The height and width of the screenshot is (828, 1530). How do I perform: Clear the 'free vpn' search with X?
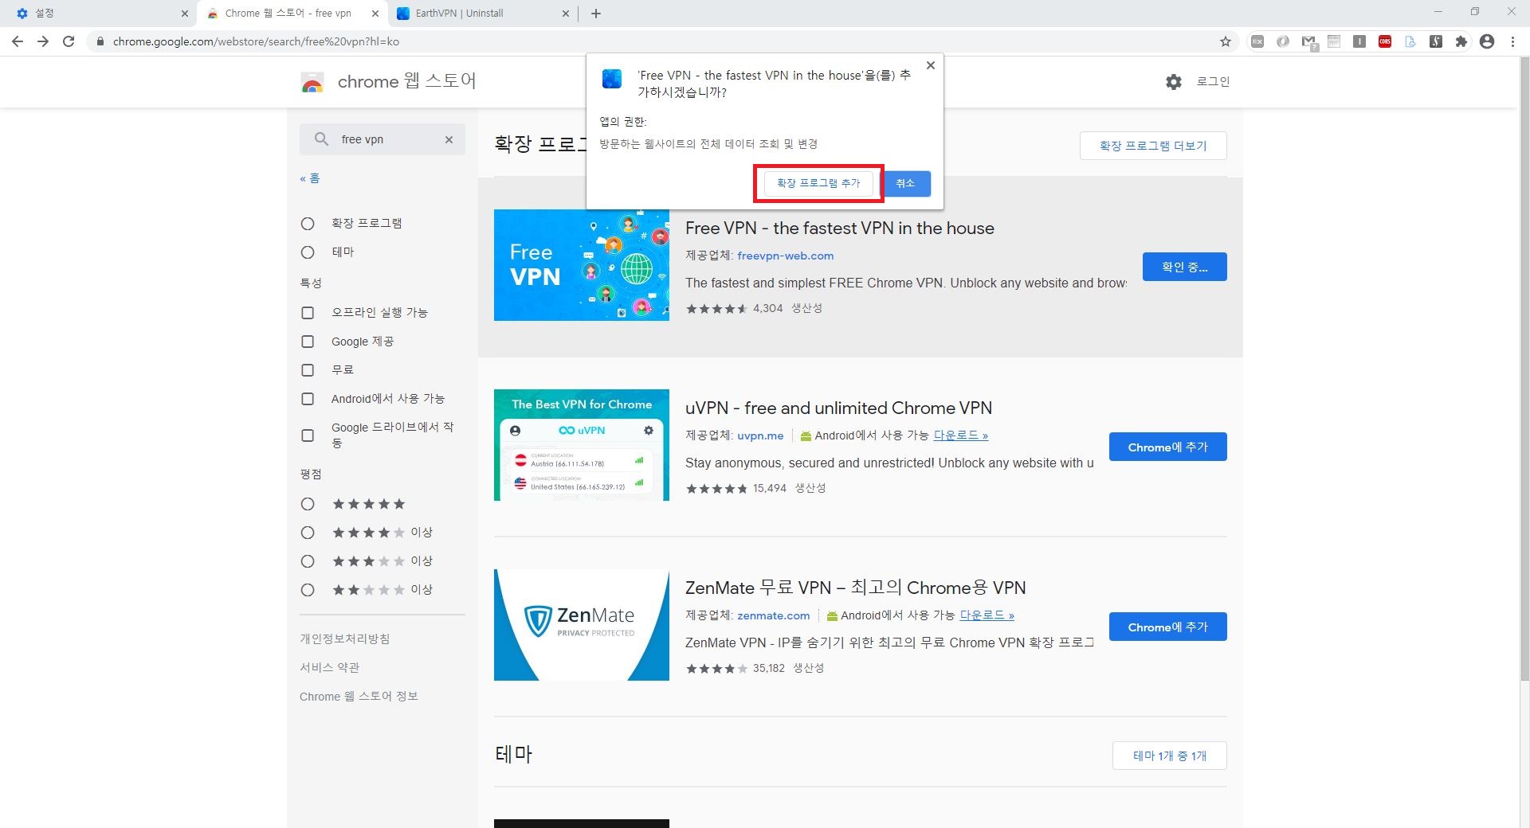449,139
